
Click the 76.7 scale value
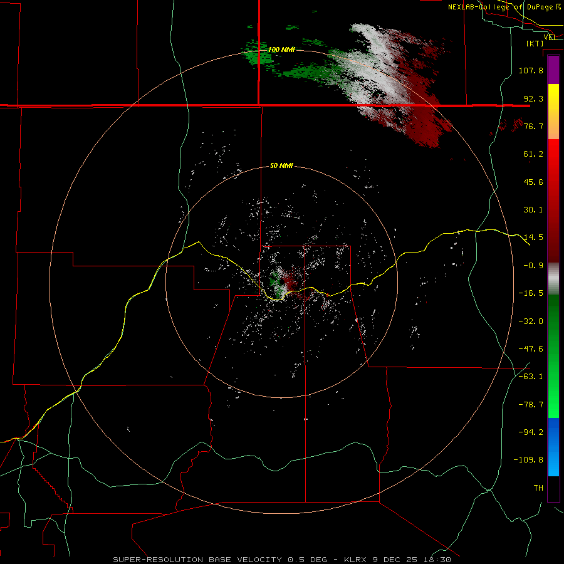(533, 126)
